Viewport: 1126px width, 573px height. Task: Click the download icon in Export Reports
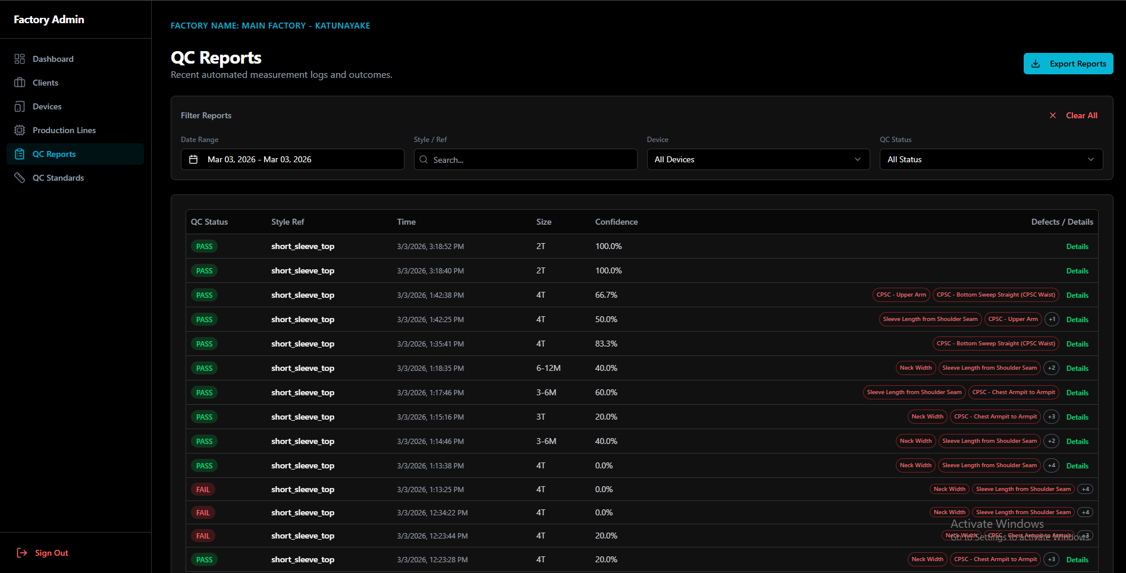tap(1036, 64)
